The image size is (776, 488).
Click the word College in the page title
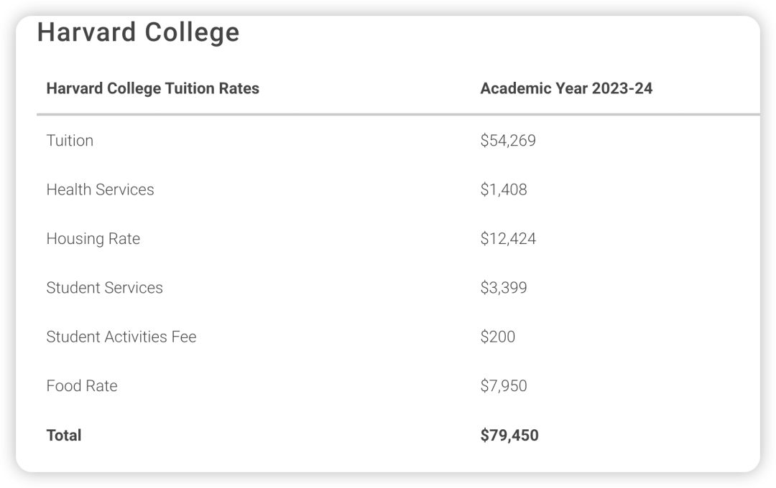point(192,33)
